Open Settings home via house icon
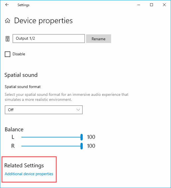This screenshot has width=171, height=188. coord(8,21)
